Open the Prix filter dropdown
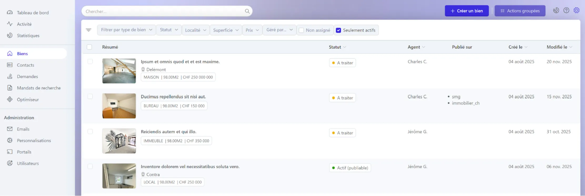Viewport: 585px width, 196px height. point(252,30)
